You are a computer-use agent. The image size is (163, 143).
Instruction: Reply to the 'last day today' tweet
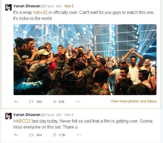coord(16,135)
